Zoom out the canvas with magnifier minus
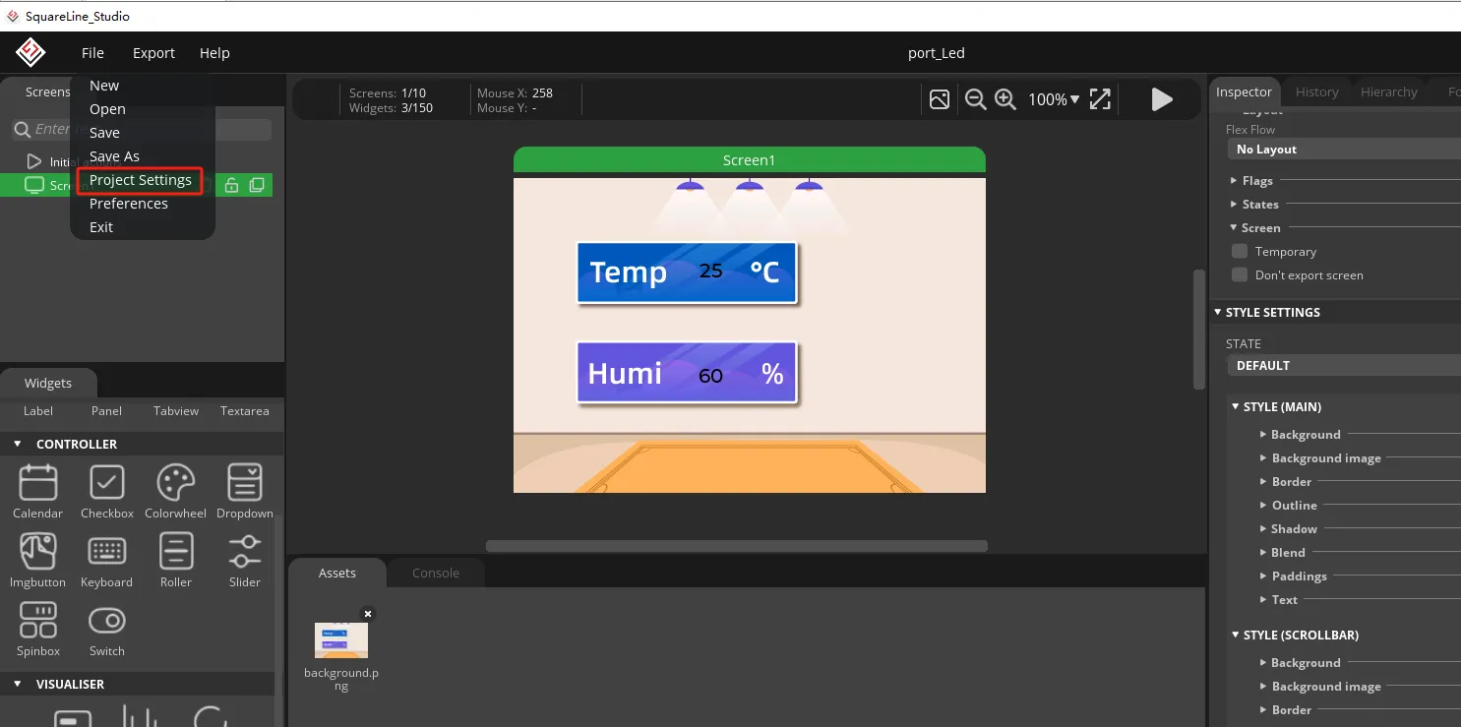The width and height of the screenshot is (1461, 727). tap(975, 99)
